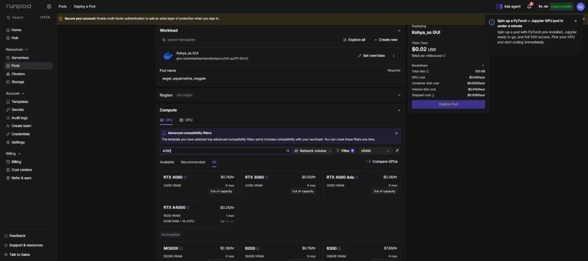Switch to the Available GPUs tab

167,162
